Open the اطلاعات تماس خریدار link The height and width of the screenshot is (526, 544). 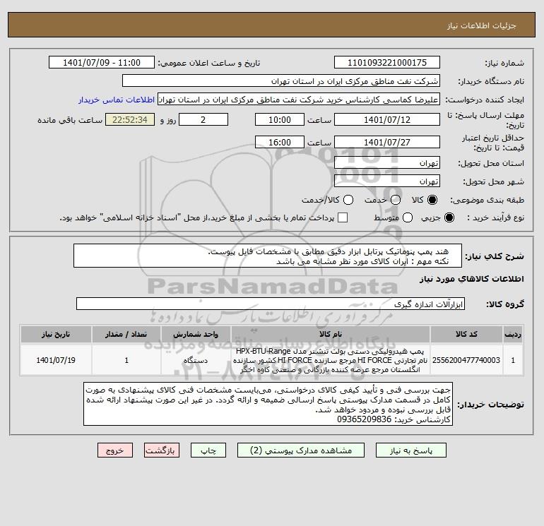117,100
